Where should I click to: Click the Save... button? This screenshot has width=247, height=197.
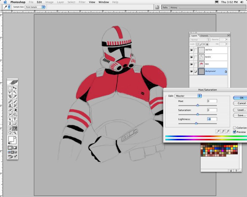point(240,115)
